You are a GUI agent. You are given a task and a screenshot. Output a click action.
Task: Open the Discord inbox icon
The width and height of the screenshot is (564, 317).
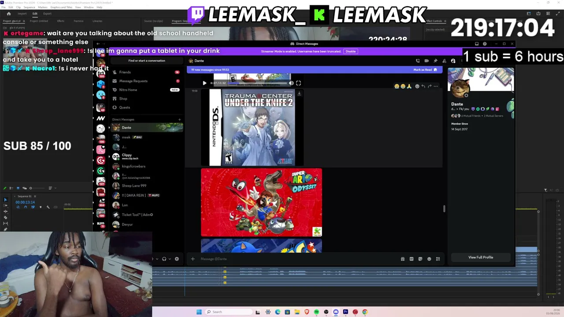tap(477, 44)
